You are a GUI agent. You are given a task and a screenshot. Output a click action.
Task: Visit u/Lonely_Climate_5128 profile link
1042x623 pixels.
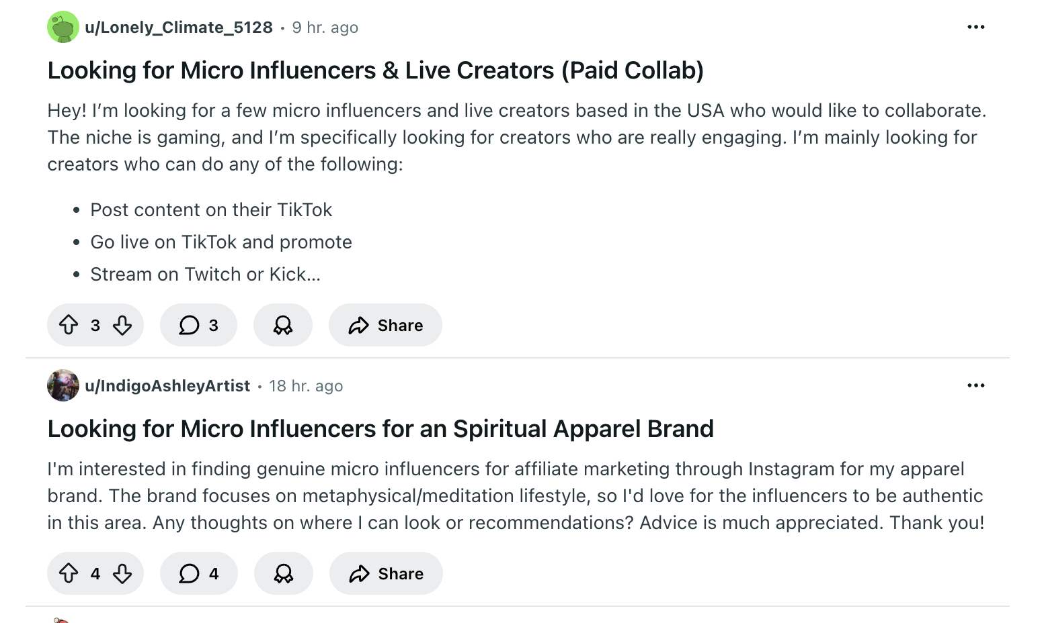(179, 28)
